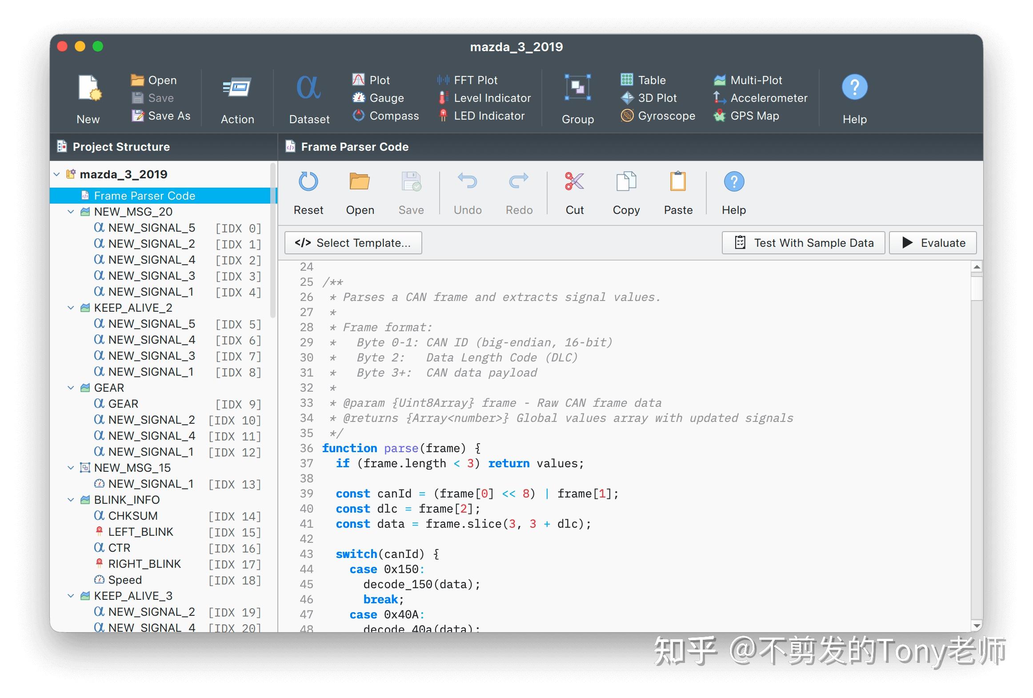Add an FFT Plot widget
Viewport: 1033px width, 698px height.
click(467, 80)
